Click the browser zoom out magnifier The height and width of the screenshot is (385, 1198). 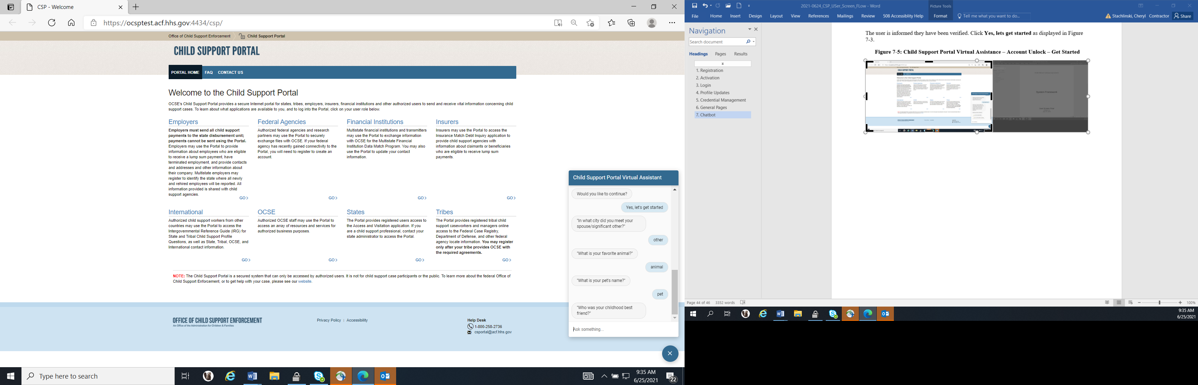coord(574,23)
